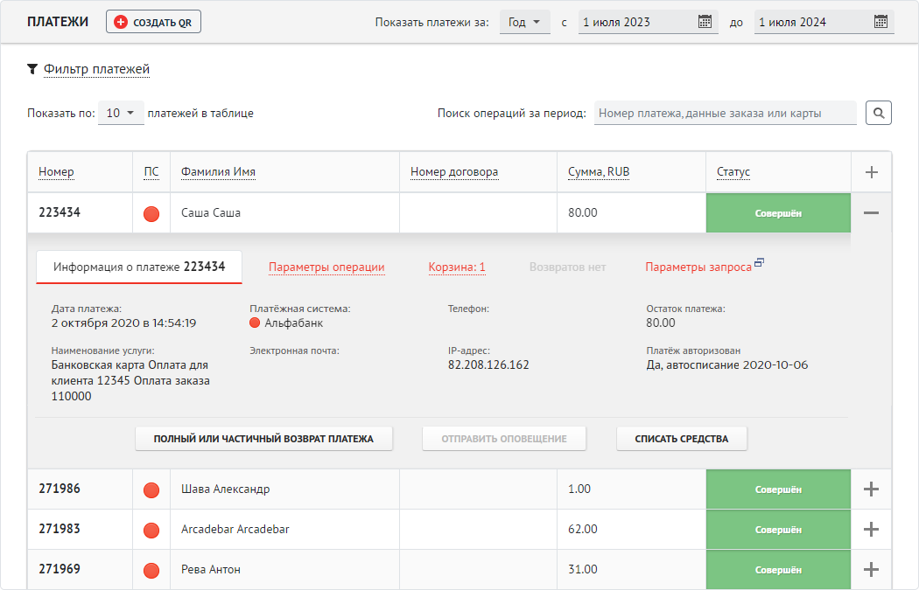Sort table by Сумма, RUB column

(599, 172)
